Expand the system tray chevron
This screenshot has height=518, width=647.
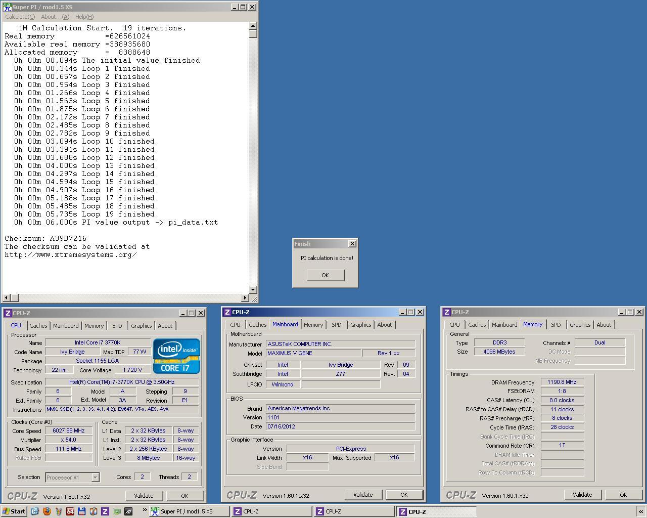click(640, 512)
